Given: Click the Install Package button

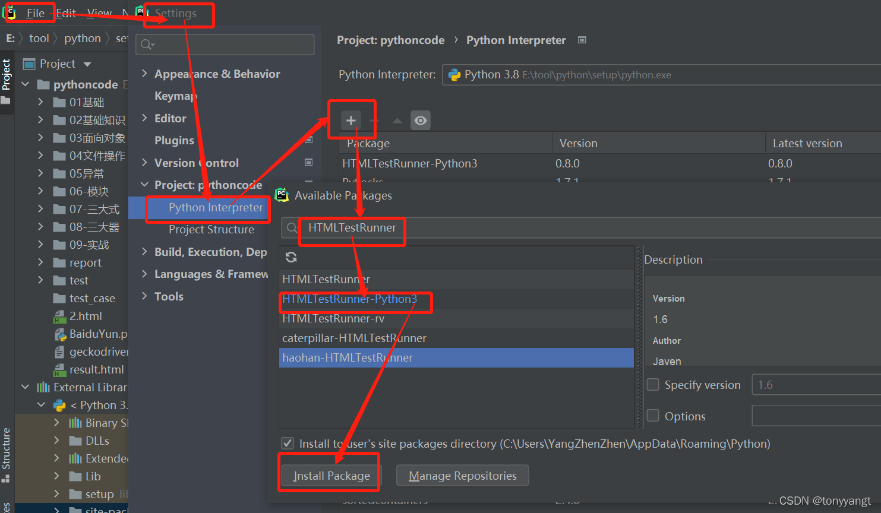Looking at the screenshot, I should (331, 476).
